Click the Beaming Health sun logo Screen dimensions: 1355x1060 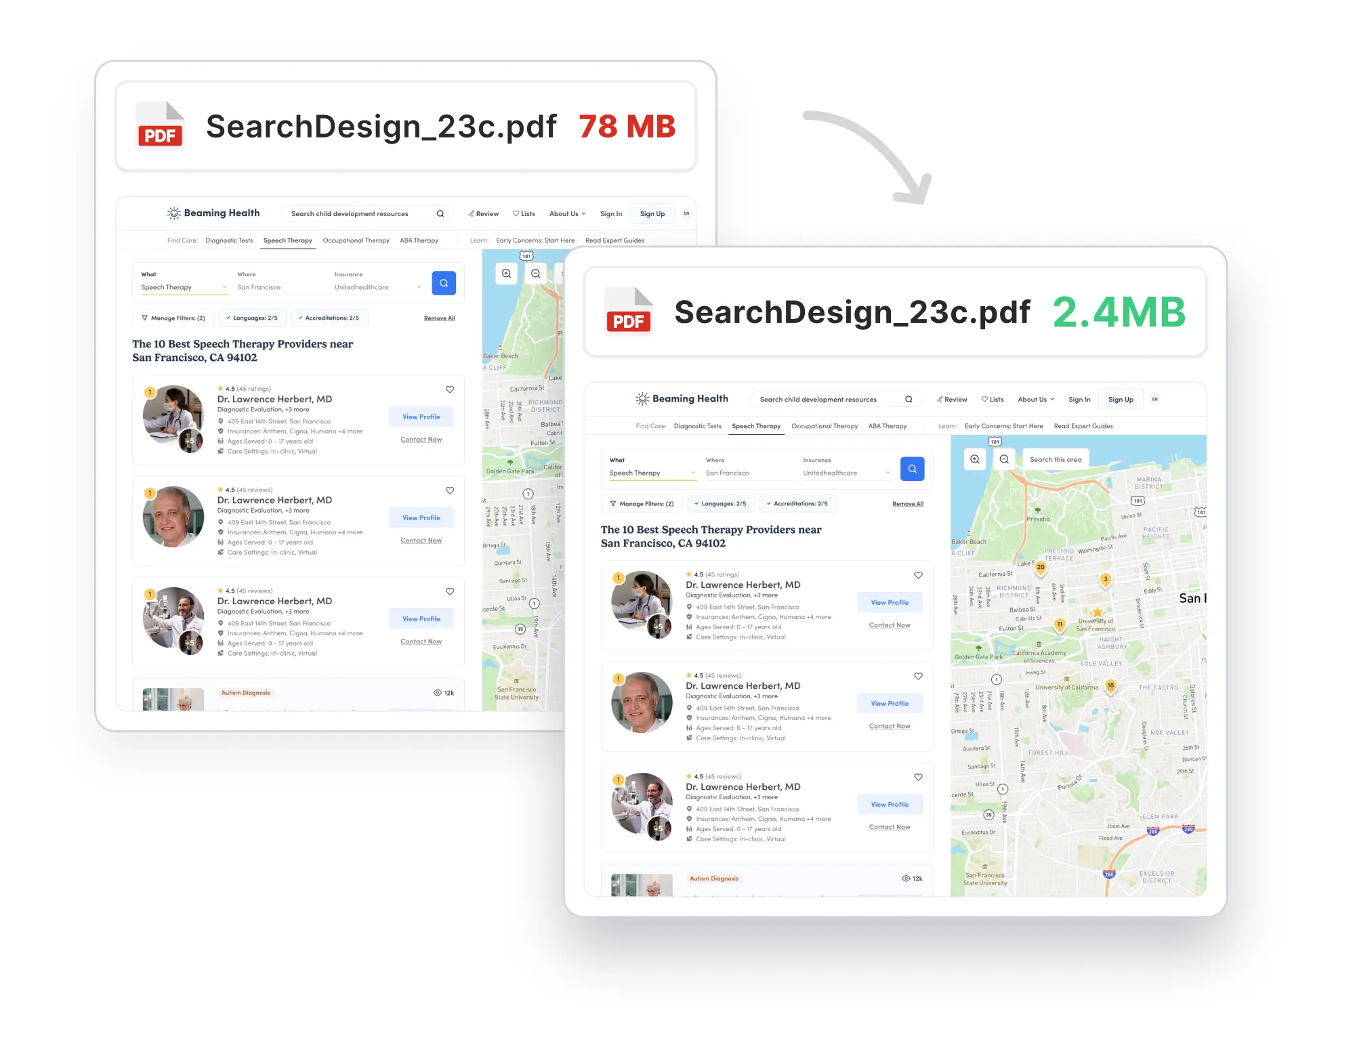[x=641, y=399]
